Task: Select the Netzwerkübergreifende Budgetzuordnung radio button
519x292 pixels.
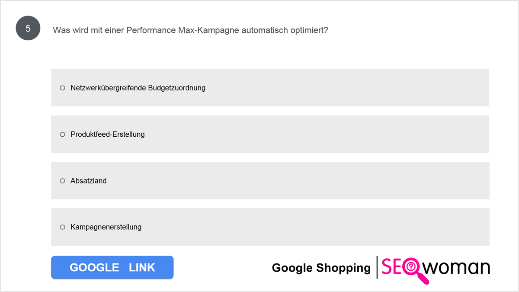Action: (x=62, y=88)
